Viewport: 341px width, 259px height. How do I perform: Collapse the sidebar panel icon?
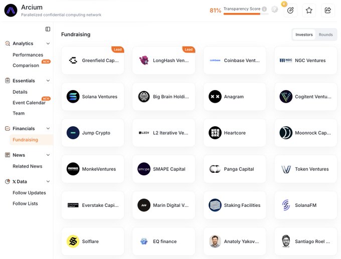pyautogui.click(x=48, y=29)
